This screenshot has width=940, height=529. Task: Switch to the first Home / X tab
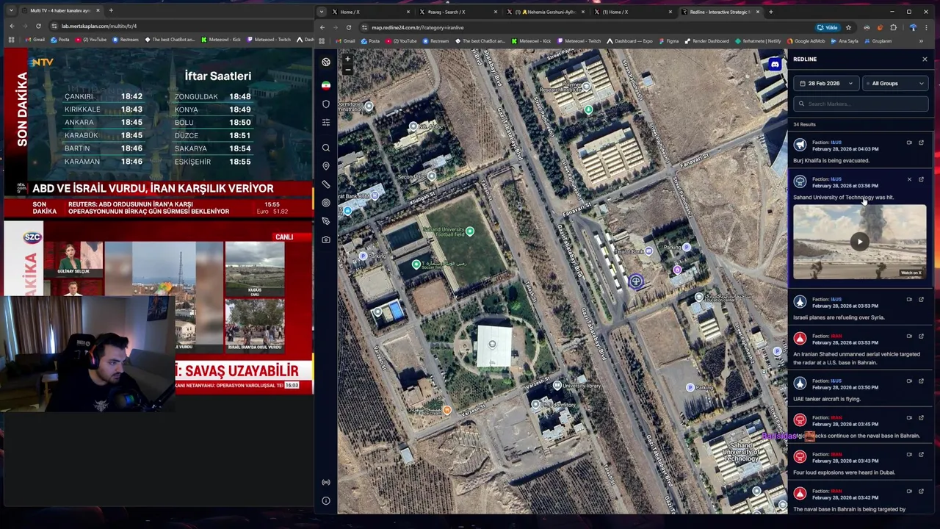(372, 12)
